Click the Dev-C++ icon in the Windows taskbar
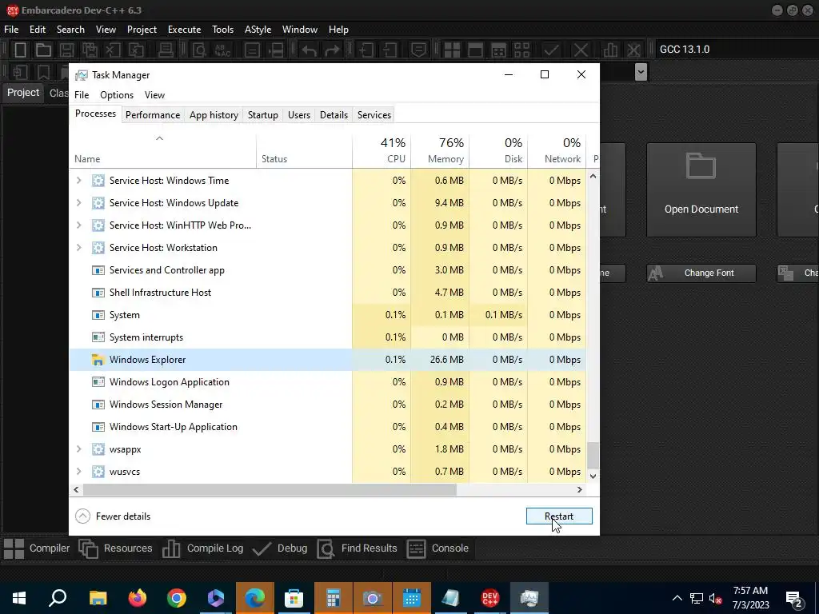The height and width of the screenshot is (614, 819). (x=490, y=598)
